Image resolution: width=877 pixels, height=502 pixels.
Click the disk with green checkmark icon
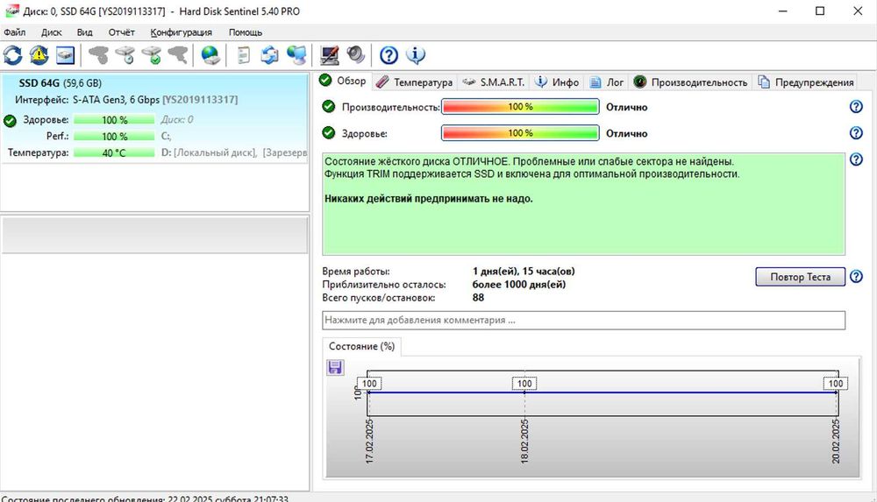tap(152, 55)
